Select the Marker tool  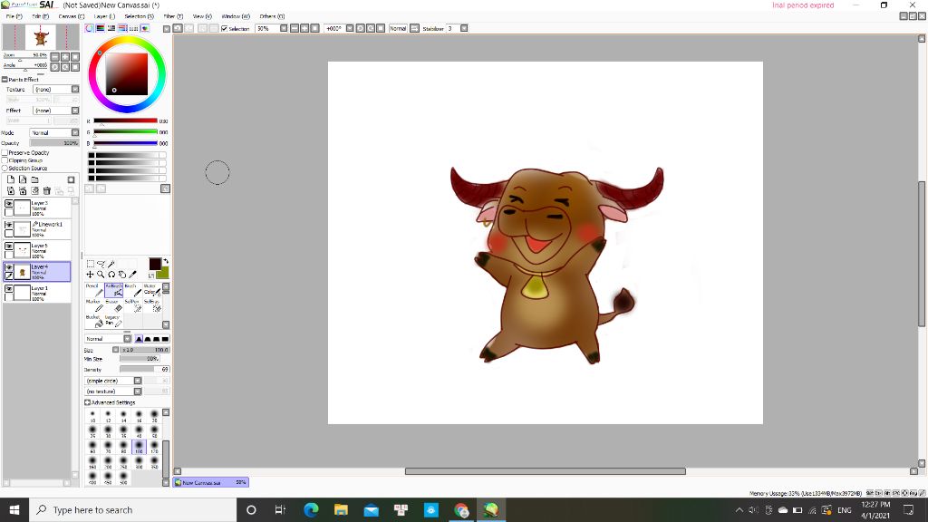94,304
